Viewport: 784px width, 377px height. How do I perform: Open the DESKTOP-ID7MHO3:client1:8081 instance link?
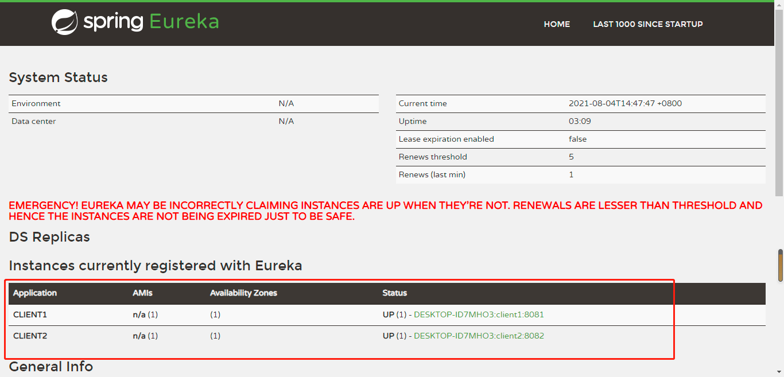(x=479, y=314)
